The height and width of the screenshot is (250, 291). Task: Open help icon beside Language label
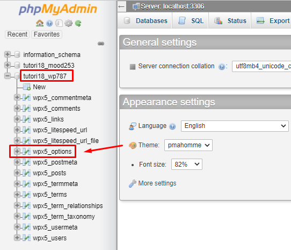(x=172, y=126)
